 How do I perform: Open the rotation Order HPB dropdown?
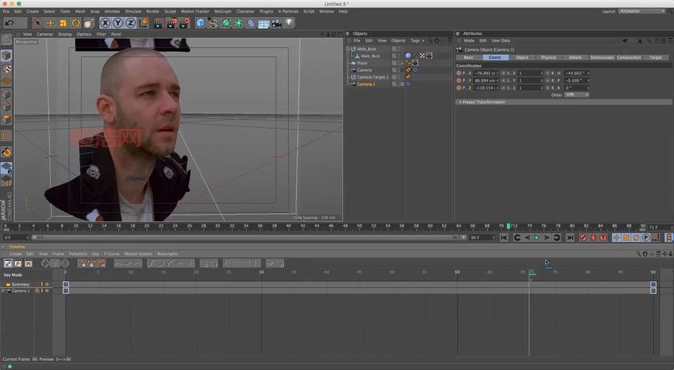576,95
